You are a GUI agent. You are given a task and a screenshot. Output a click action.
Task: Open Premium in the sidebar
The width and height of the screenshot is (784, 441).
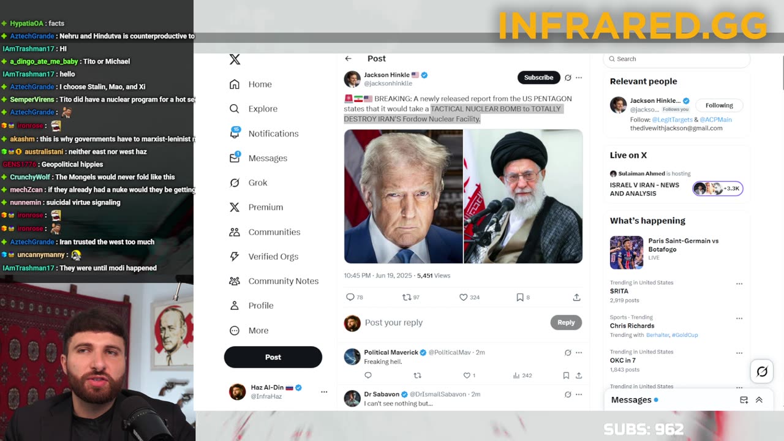click(256, 207)
